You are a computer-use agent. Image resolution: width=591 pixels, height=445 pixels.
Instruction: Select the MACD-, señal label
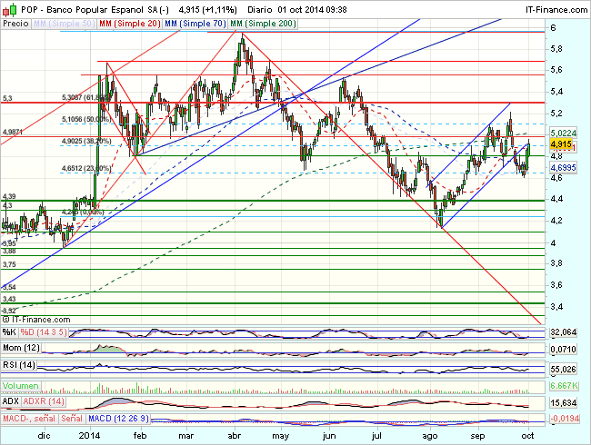pos(29,419)
